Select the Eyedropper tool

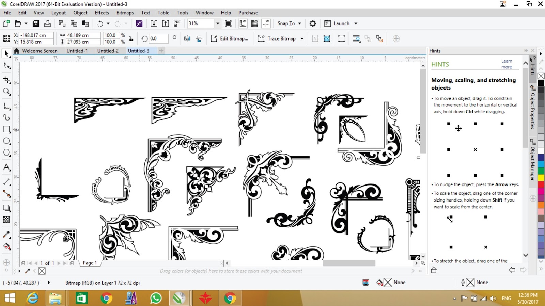coord(6,235)
